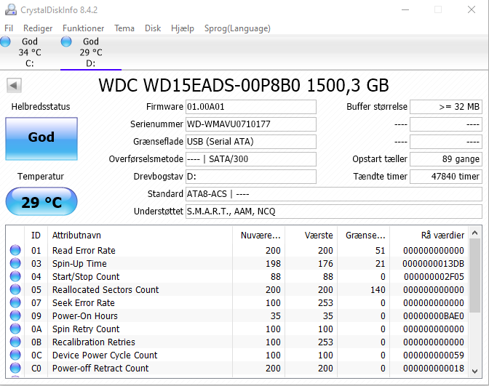Click status orb of Spin Retry Count row
This screenshot has height=386, width=489.
point(15,329)
